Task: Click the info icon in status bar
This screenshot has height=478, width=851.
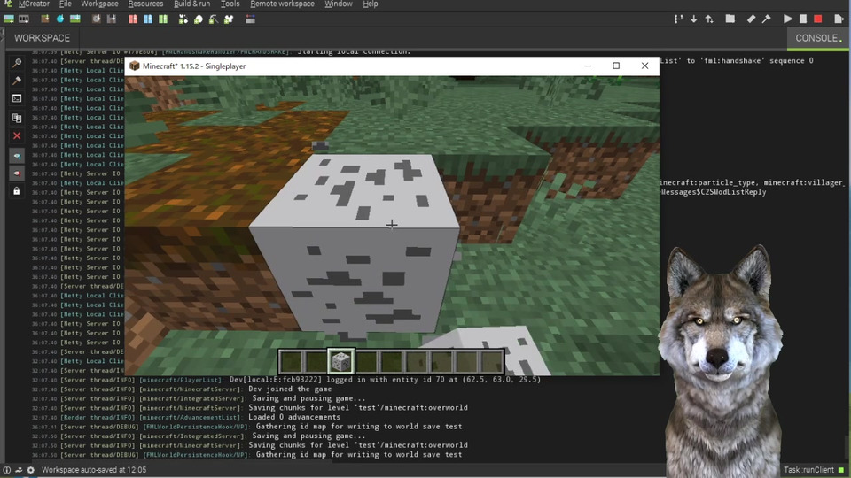Action: pos(6,470)
